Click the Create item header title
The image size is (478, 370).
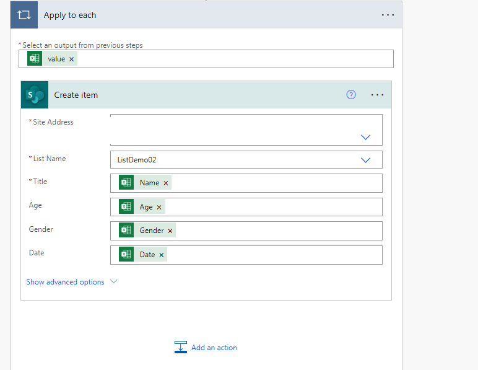[x=76, y=95]
